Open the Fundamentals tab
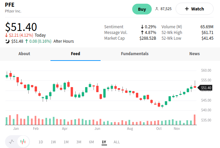 pyautogui.click(x=135, y=54)
